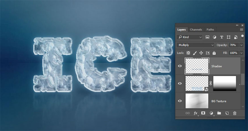The height and width of the screenshot is (131, 248).
Task: Create a new group folder icon
Action: tap(219, 113)
